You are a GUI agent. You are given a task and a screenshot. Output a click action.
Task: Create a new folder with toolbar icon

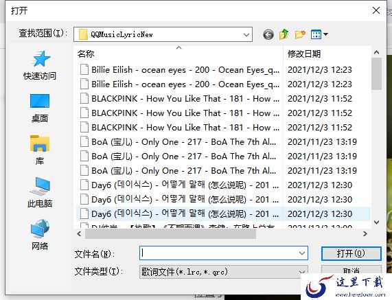(x=300, y=34)
